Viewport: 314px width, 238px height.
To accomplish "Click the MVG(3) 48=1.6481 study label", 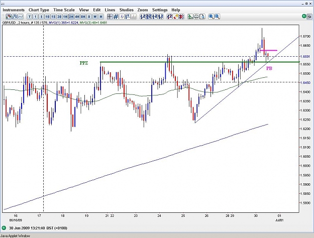I will pos(93,23).
